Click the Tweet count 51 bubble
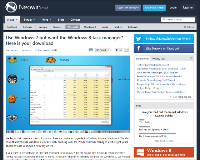 (x=109, y=50)
